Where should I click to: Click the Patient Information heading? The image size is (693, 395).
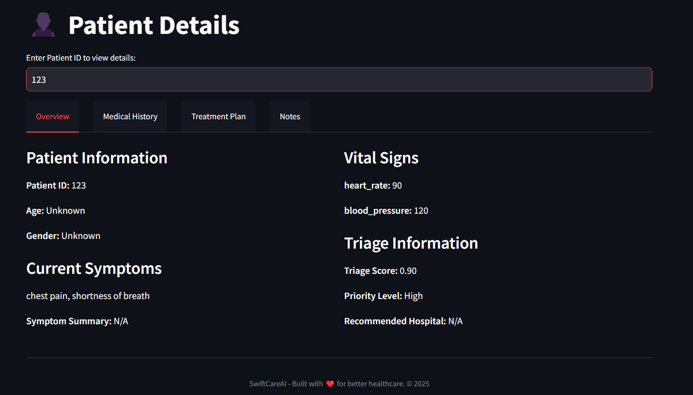97,158
